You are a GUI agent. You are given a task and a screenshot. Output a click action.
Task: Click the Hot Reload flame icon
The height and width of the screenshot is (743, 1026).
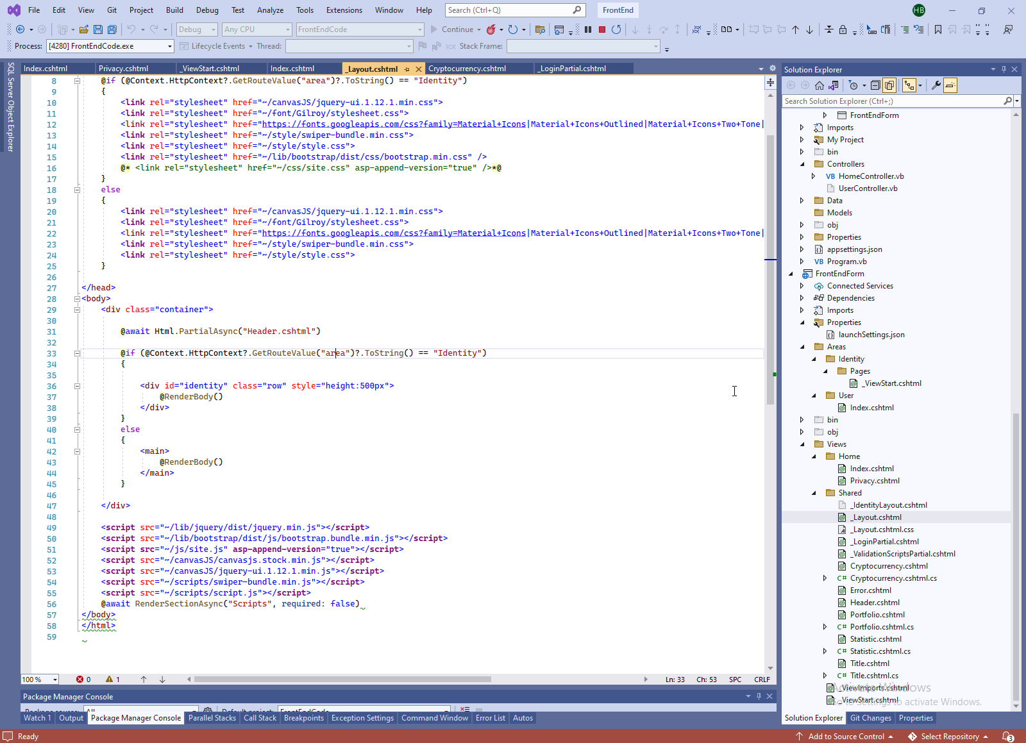click(491, 29)
